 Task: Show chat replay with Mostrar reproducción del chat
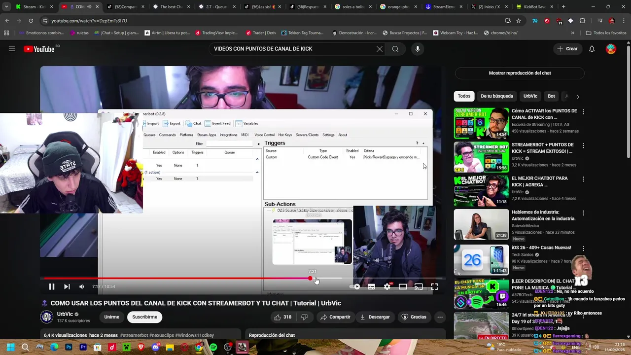pyautogui.click(x=520, y=73)
